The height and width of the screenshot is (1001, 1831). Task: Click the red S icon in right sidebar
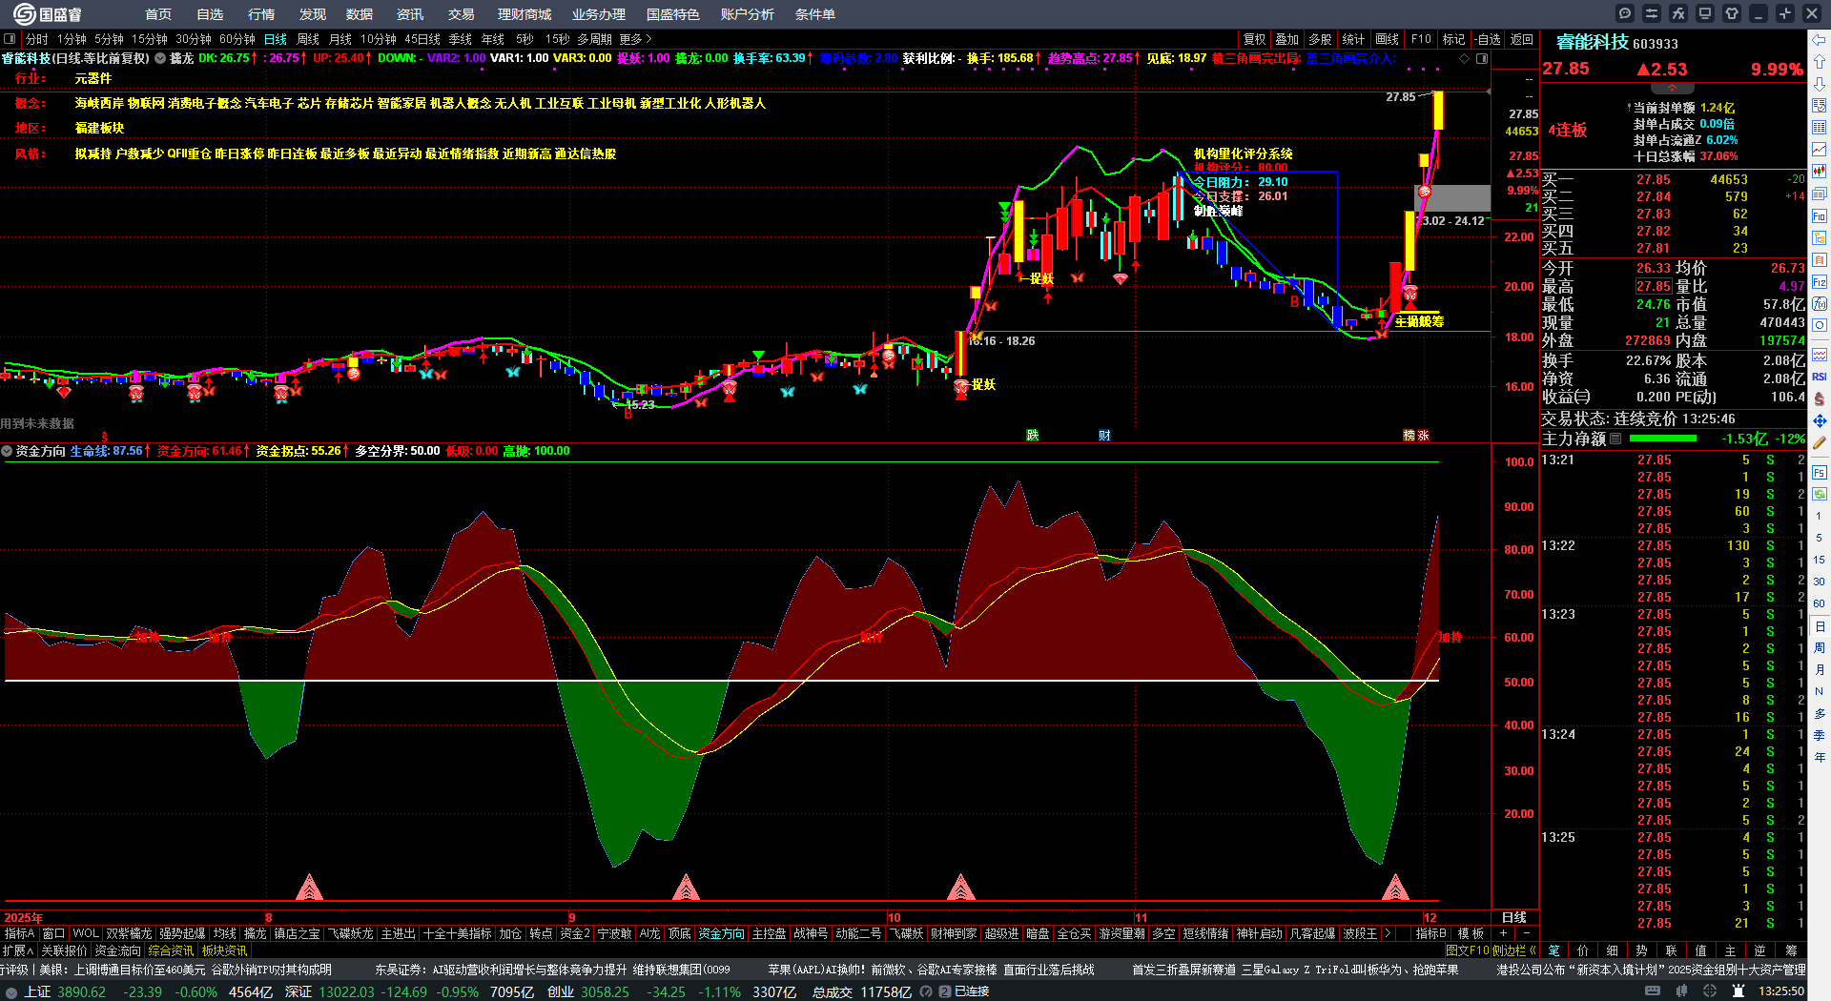tap(1820, 398)
